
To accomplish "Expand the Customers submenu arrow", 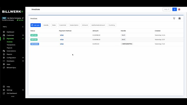I will pos(23,35).
